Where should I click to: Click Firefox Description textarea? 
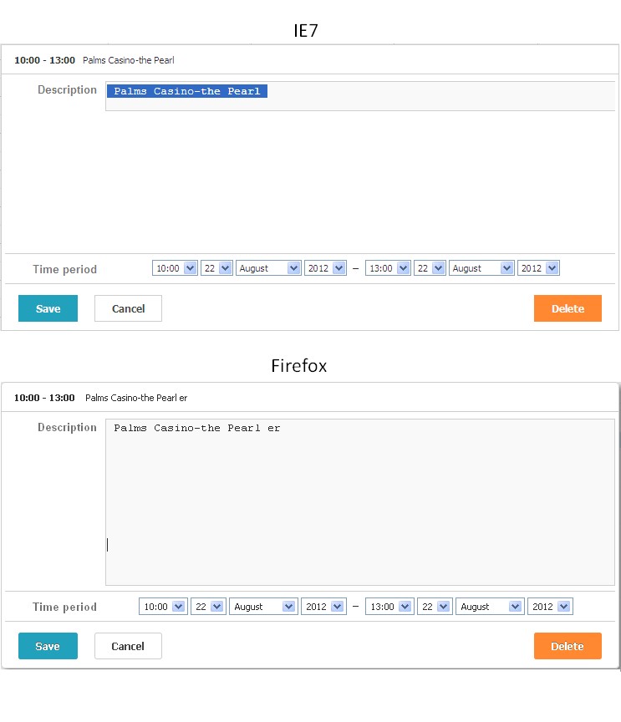tap(360, 502)
